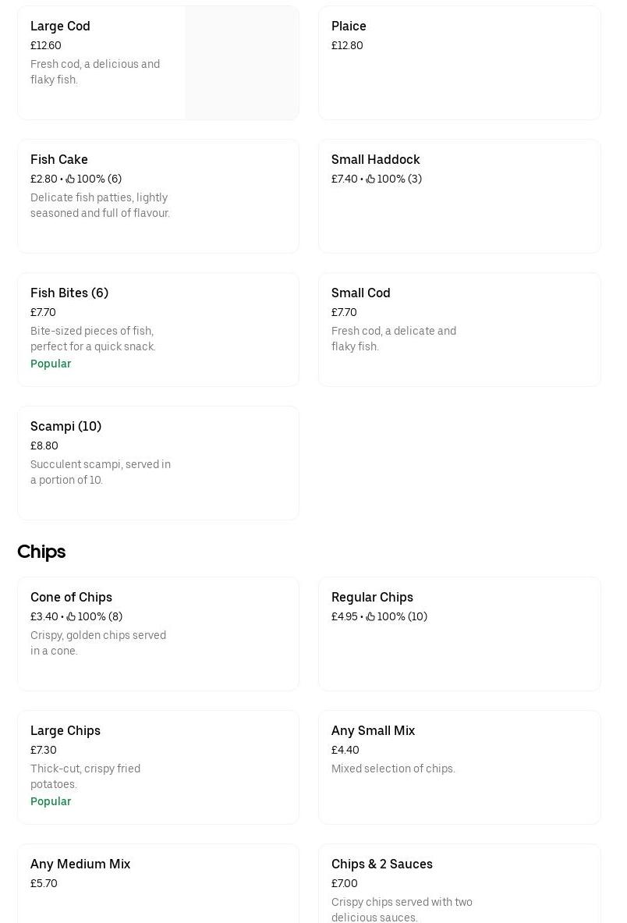Click the thumbs-up icon on Regular Chips
Image resolution: width=627 pixels, height=923 pixels.
372,616
